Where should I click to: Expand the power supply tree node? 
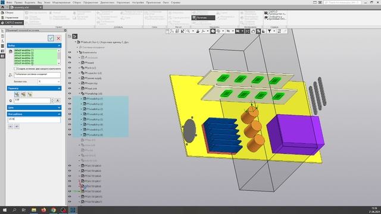79,78
